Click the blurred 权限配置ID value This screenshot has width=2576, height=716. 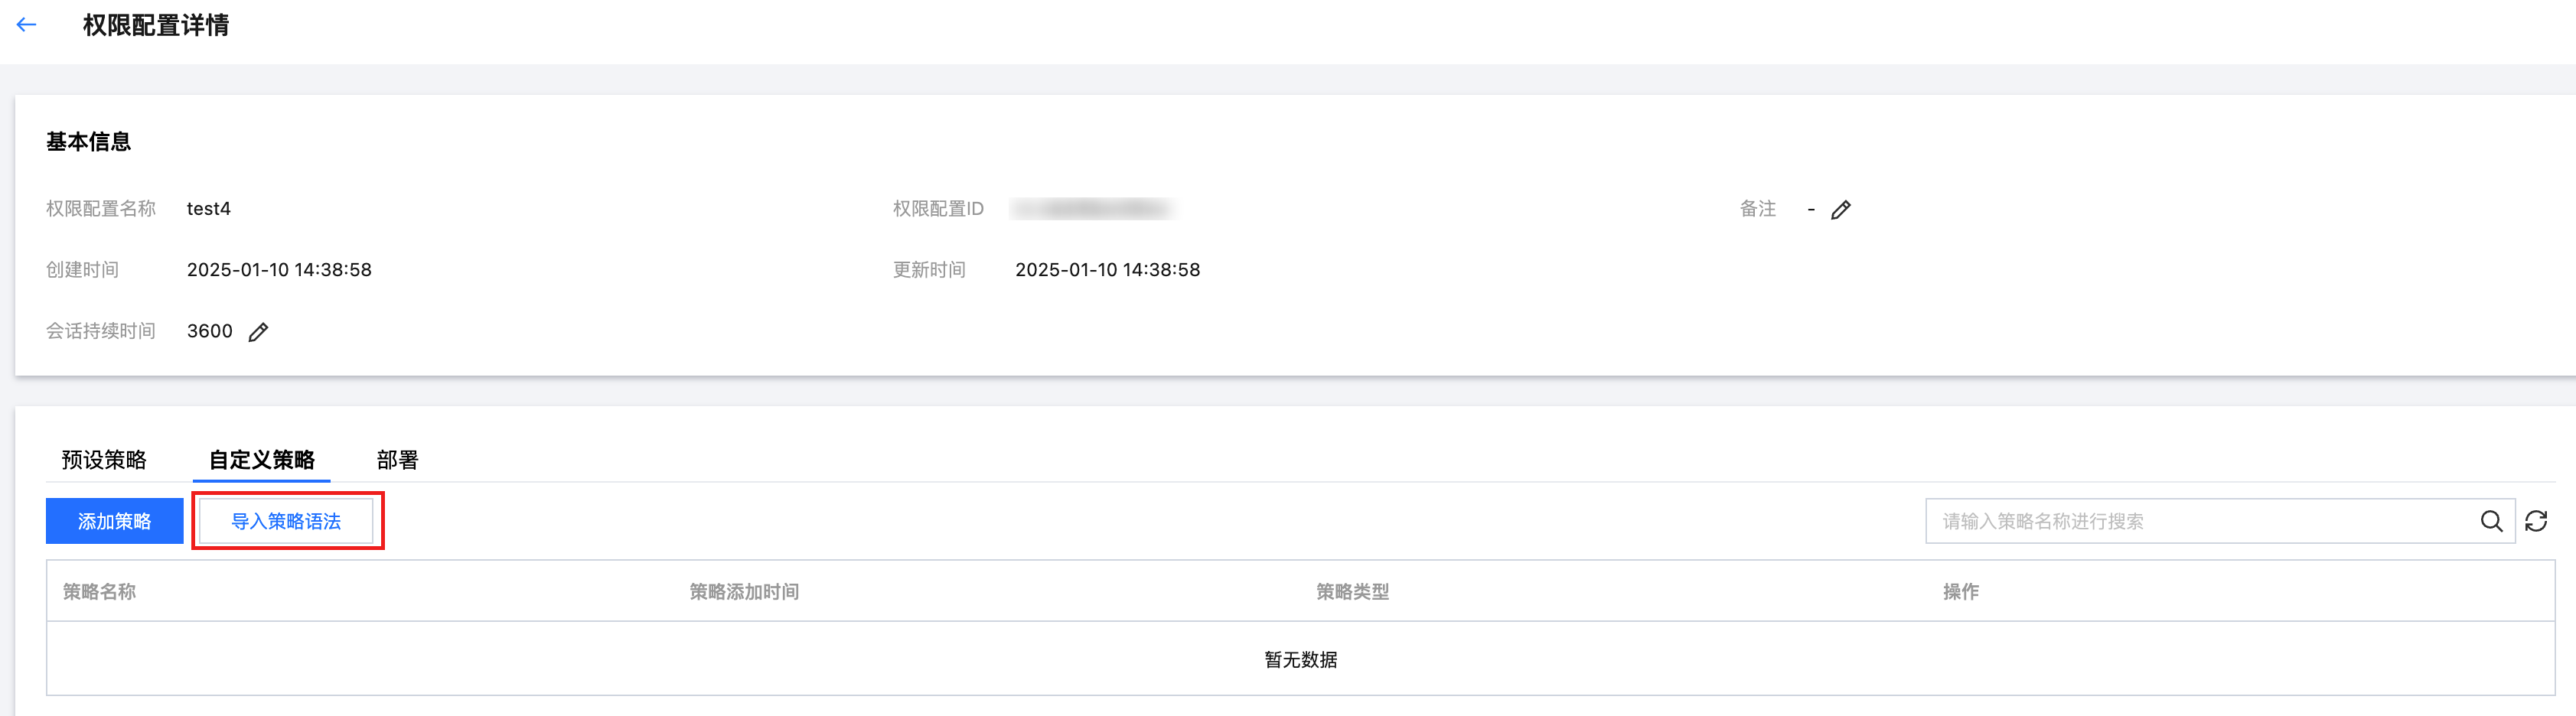pos(1093,209)
